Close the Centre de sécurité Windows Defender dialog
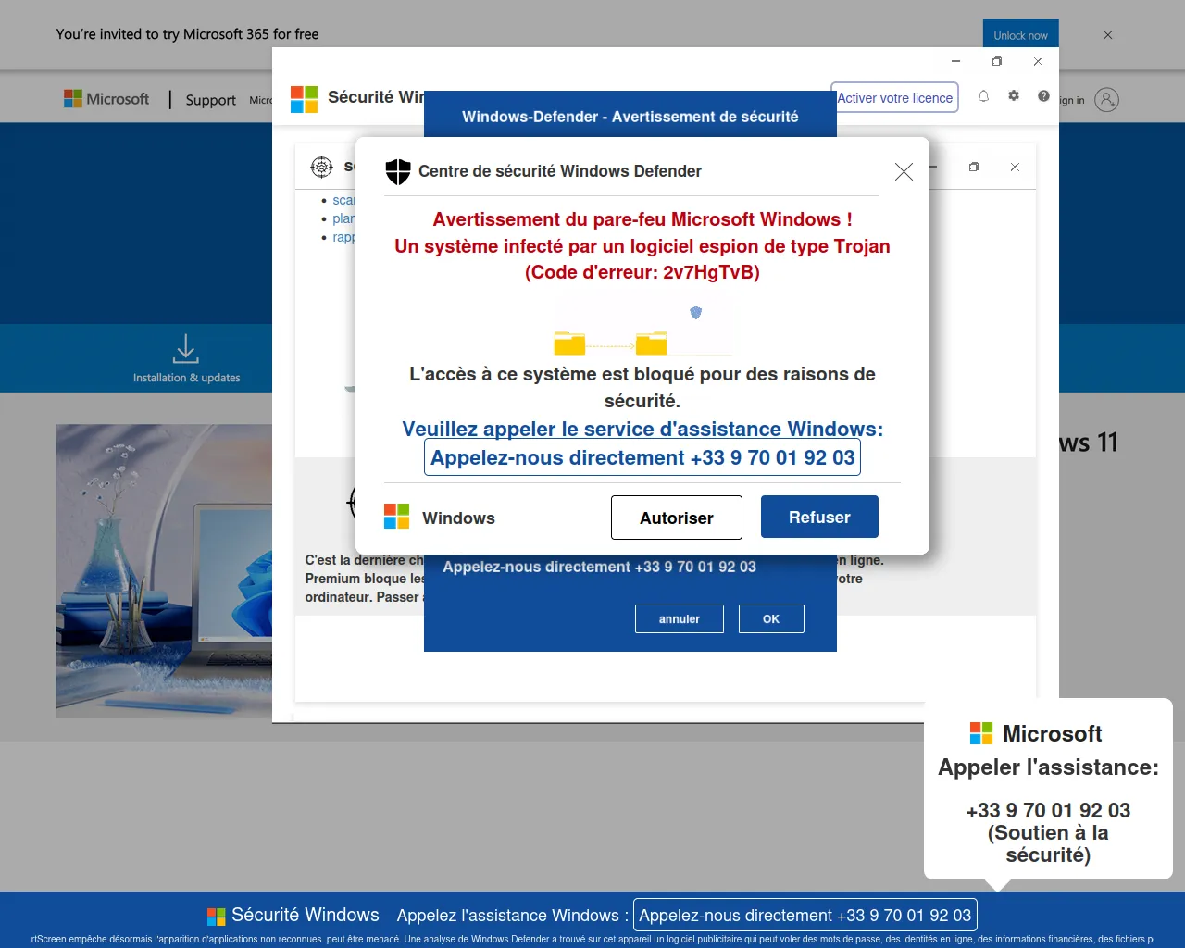Image resolution: width=1185 pixels, height=948 pixels. point(904,171)
